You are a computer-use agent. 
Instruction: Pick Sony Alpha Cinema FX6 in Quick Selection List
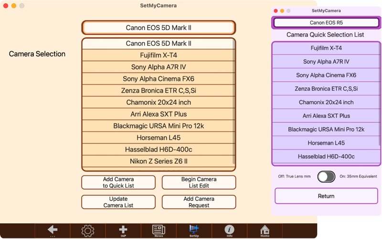(x=326, y=75)
